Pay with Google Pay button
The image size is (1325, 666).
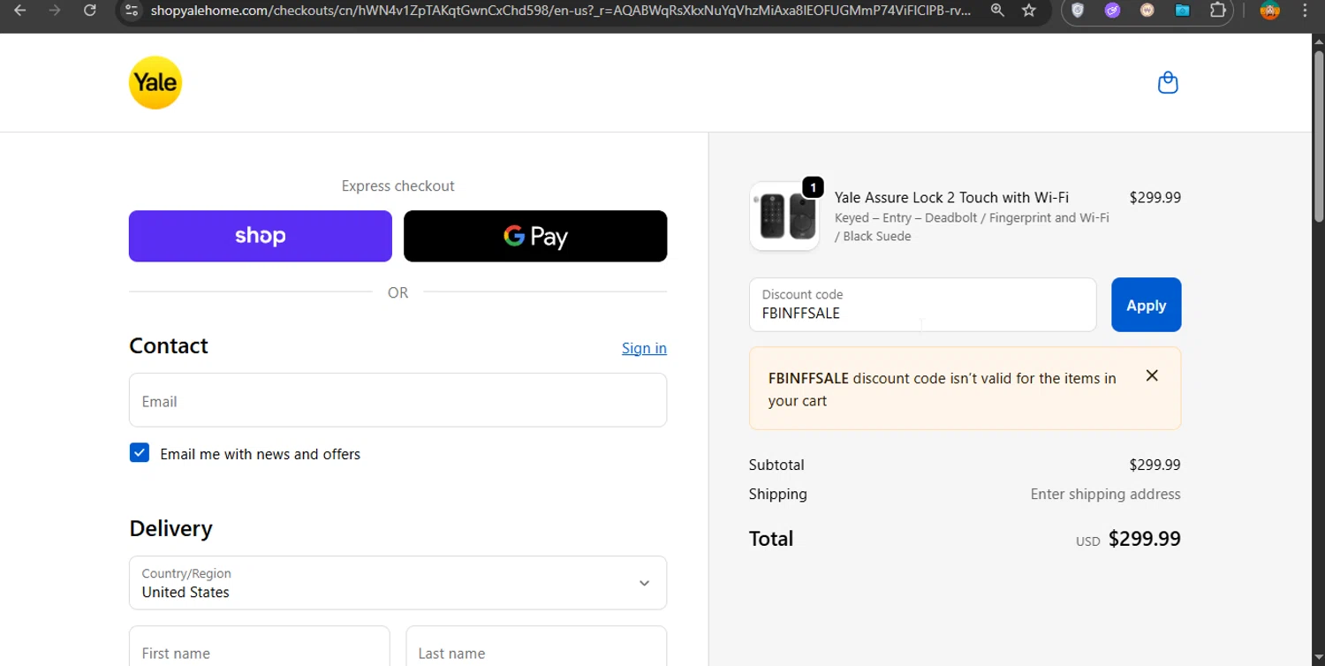[535, 236]
